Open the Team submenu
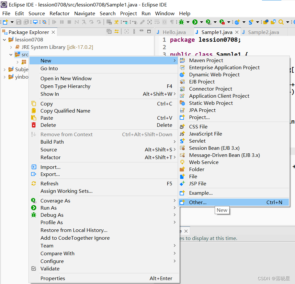295x284 pixels. point(104,246)
